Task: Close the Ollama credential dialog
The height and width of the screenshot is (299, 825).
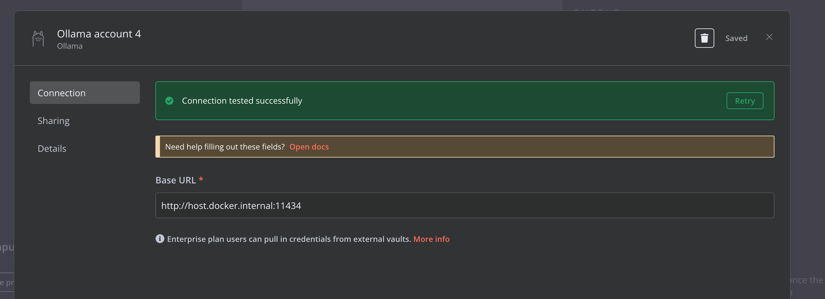Action: click(x=769, y=37)
